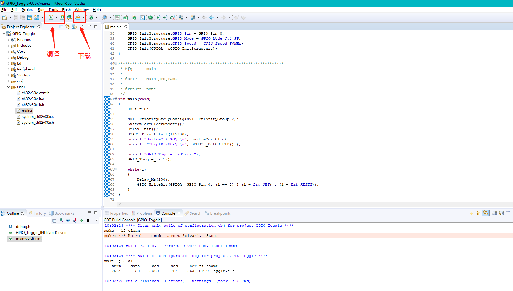Click Collapse All in Outline panel
The image size is (513, 291).
pos(54,221)
